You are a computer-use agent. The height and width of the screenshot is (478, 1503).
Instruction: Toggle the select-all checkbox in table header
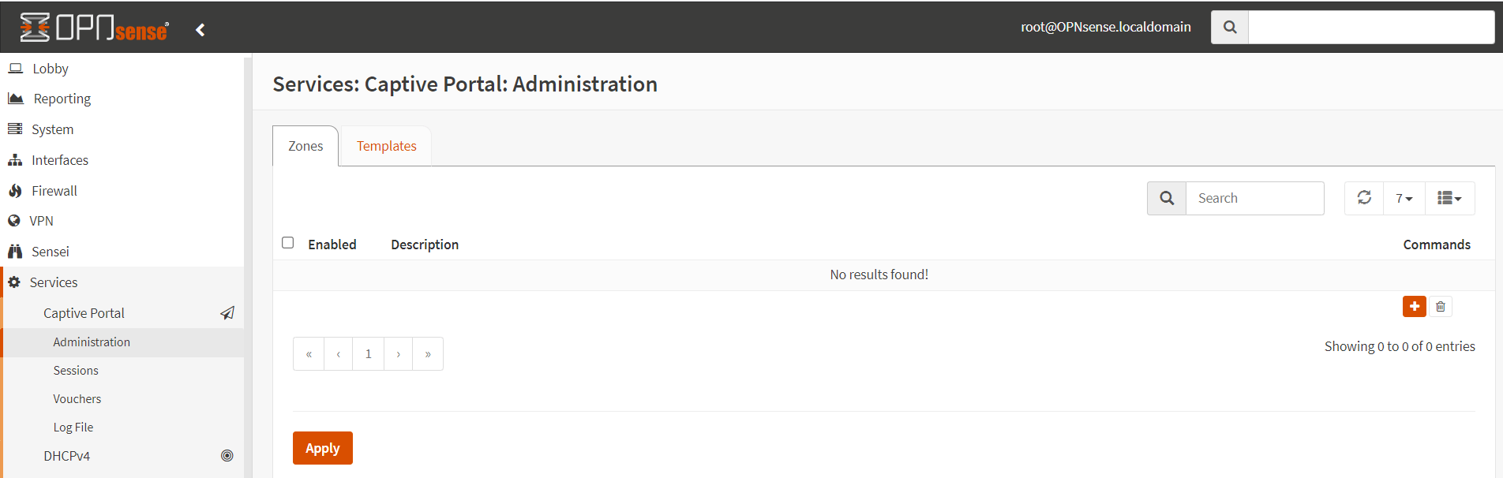[x=288, y=243]
